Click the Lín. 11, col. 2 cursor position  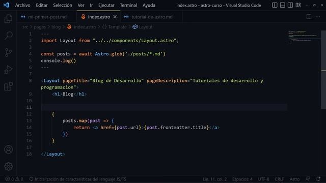point(214,179)
